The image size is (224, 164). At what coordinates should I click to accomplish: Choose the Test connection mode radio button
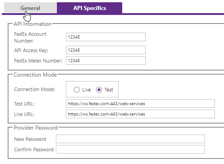coord(99,90)
